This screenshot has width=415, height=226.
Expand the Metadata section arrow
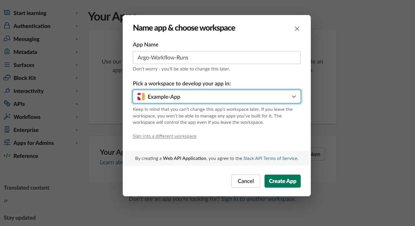(x=77, y=52)
